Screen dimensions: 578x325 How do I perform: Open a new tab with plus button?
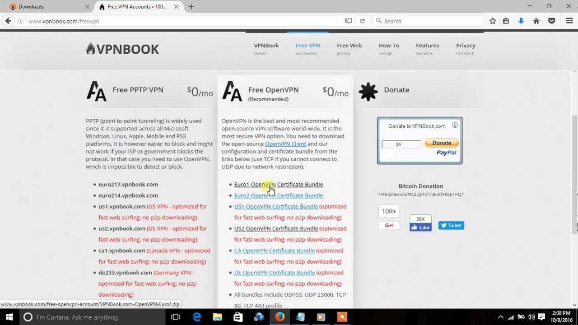(x=191, y=7)
